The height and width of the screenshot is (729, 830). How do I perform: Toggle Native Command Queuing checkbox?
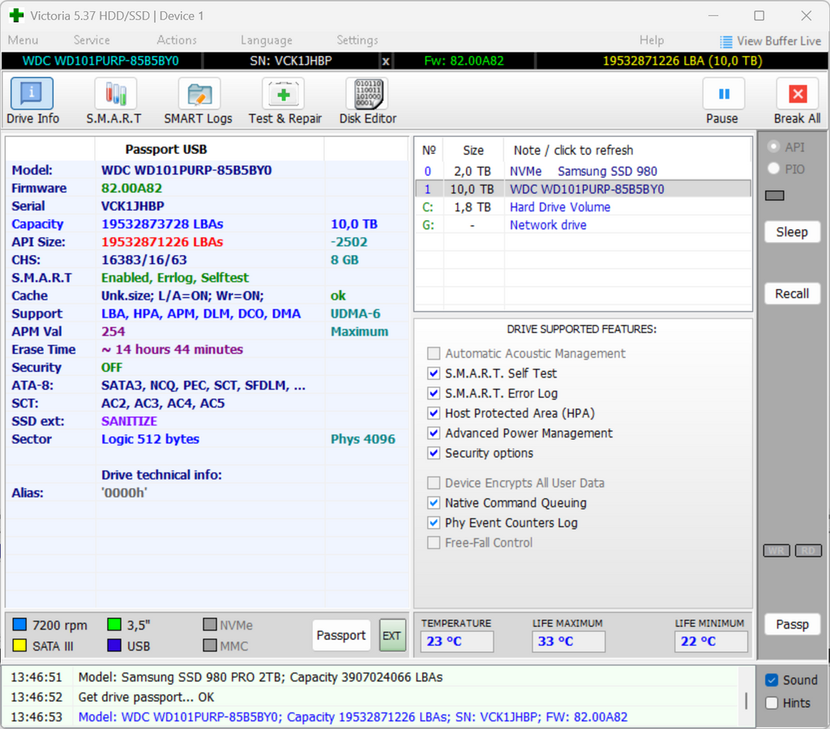[434, 503]
